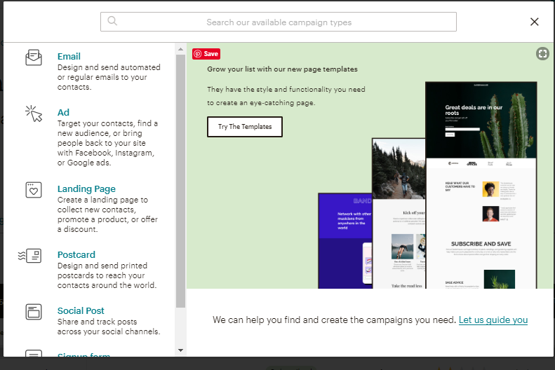Click 'Target your contacts, find a new audience' text
Screen dimensions: 555x370
(x=107, y=143)
